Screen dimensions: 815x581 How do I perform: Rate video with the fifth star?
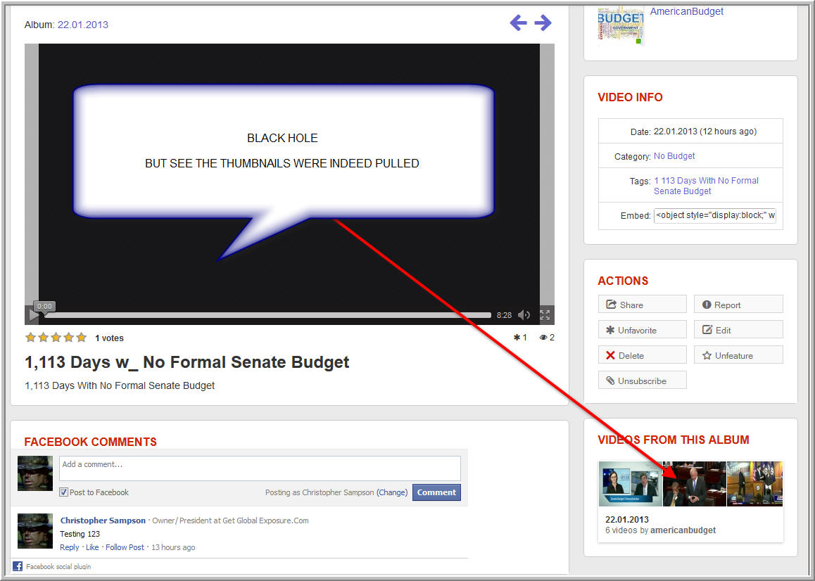[81, 338]
